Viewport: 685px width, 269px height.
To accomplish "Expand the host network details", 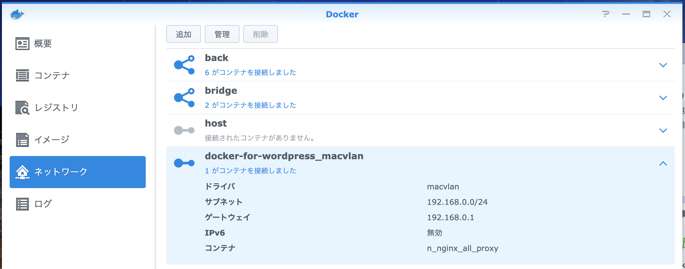I will (x=663, y=130).
